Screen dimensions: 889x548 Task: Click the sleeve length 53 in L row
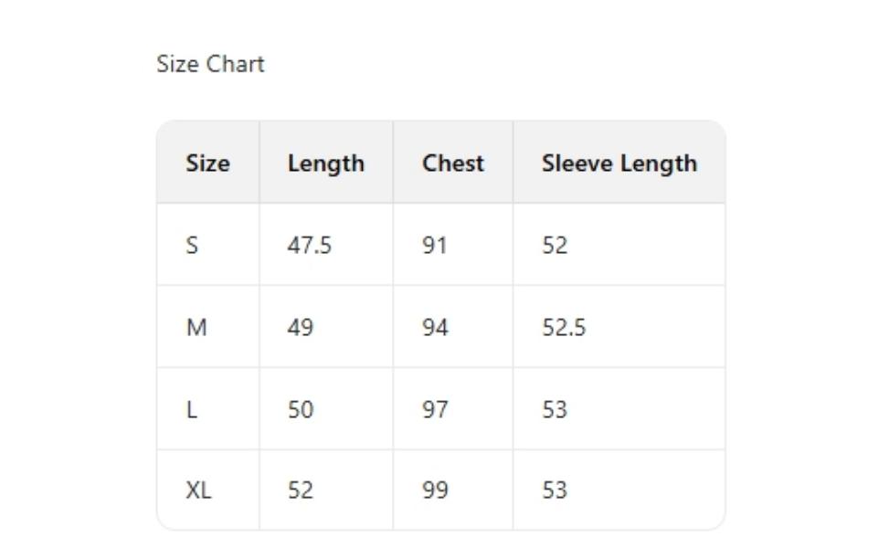coord(555,409)
